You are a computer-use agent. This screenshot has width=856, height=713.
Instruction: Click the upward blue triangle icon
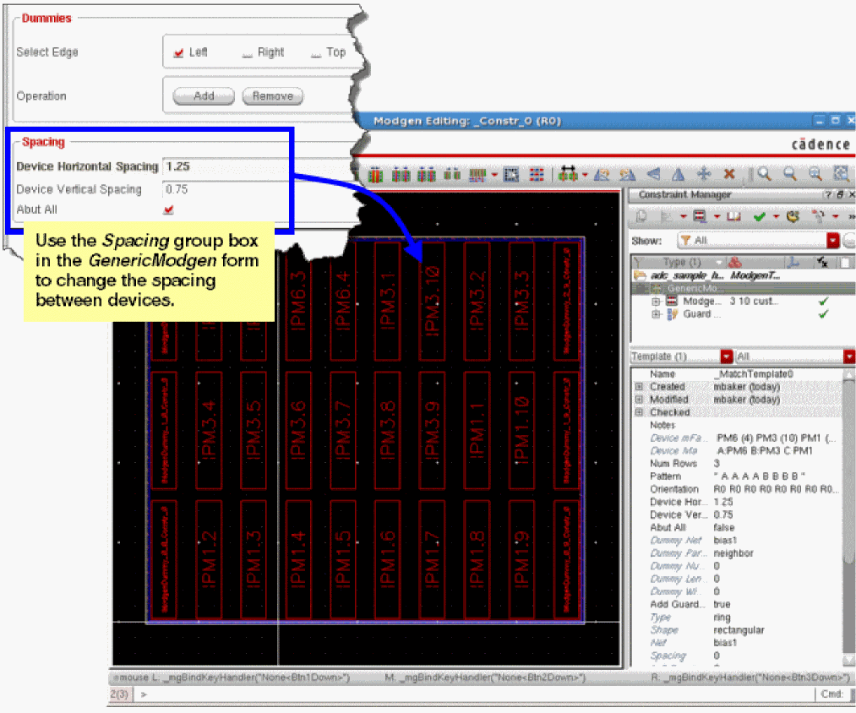point(678,175)
